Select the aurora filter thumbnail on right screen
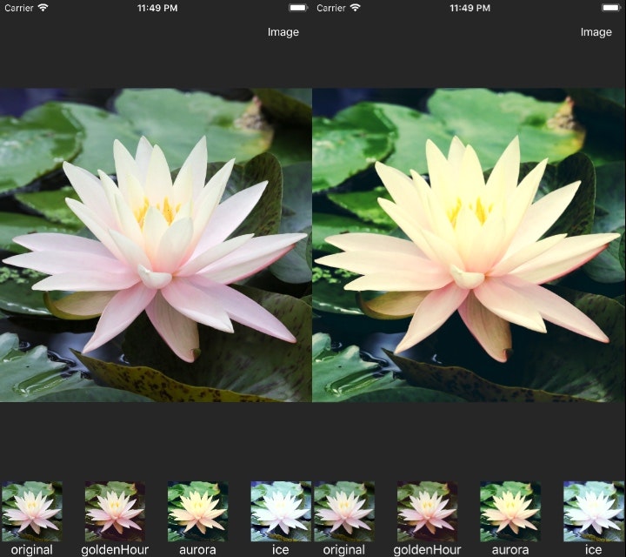Image resolution: width=626 pixels, height=557 pixels. (x=510, y=511)
